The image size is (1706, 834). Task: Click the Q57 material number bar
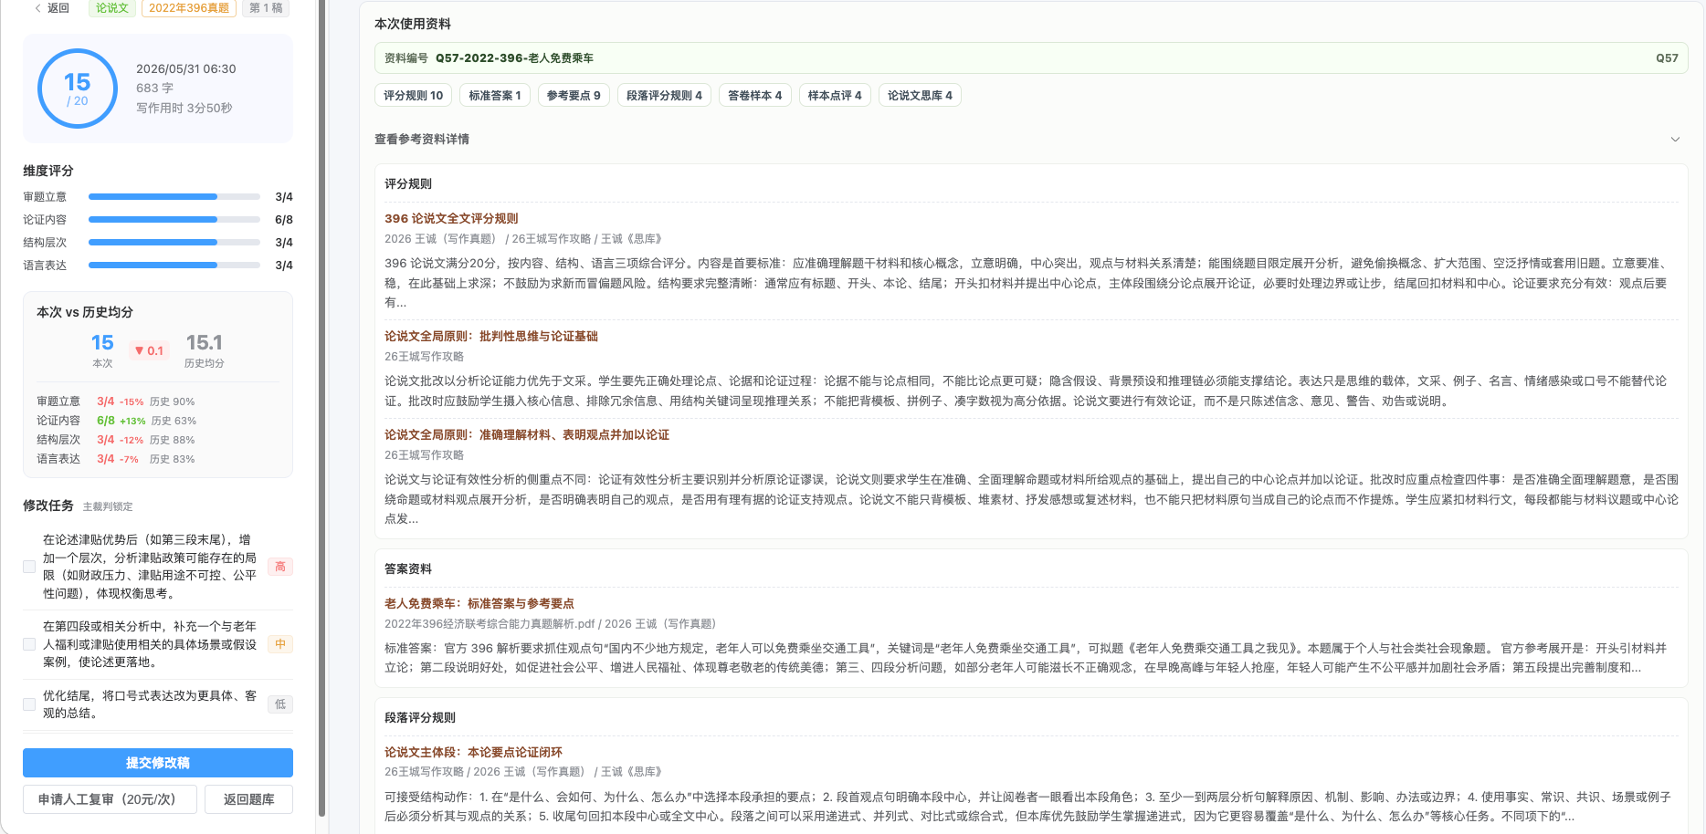(1031, 58)
